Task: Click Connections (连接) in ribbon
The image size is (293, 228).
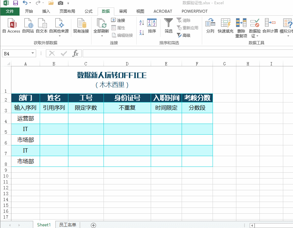Action: click(118, 20)
